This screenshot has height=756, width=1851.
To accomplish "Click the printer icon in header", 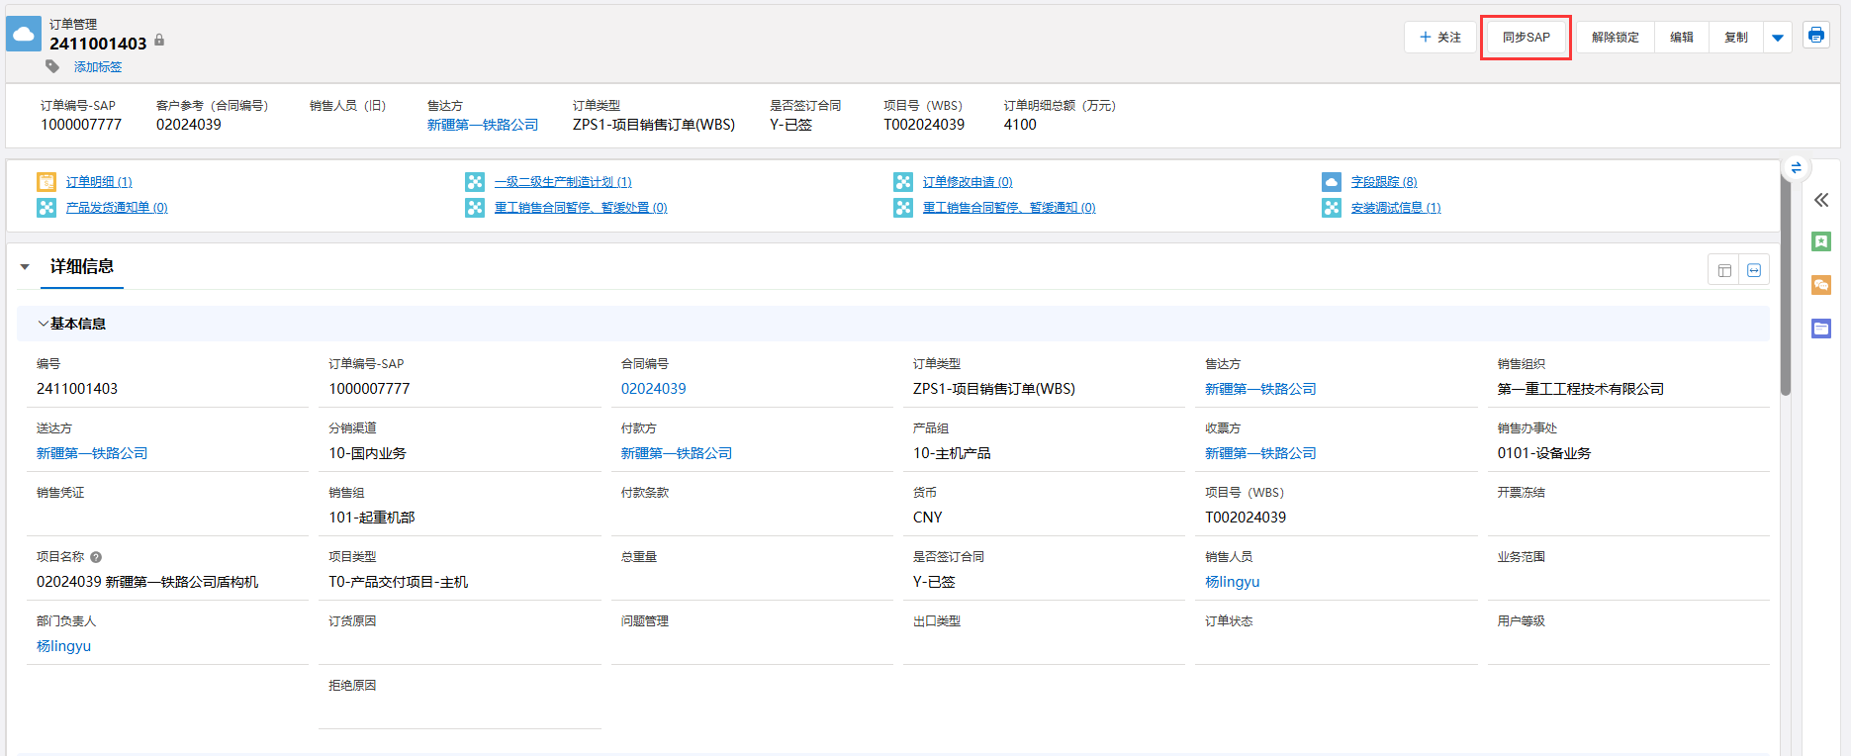I will 1815,36.
